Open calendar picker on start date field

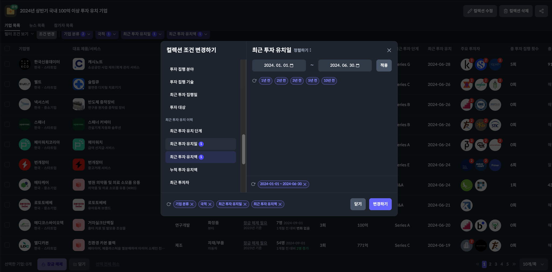(x=292, y=65)
